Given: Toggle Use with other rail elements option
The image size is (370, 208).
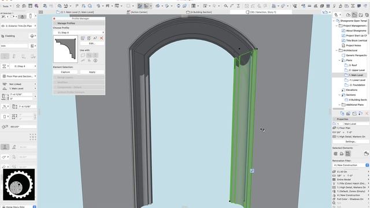Looking at the screenshot, I should click(x=89, y=61).
